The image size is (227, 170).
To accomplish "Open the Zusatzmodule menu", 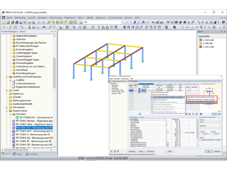I will [x=115, y=18].
